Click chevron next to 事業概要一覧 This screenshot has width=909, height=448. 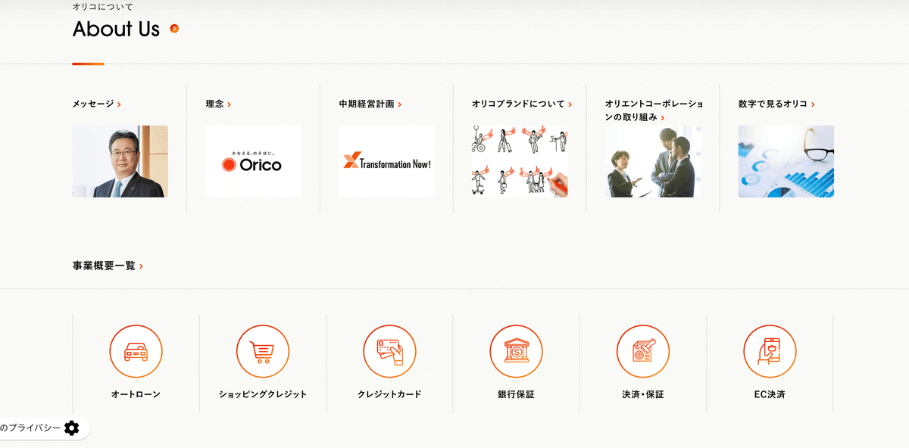point(141,266)
